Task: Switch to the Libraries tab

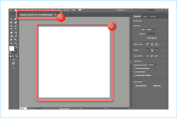Action: tap(153, 16)
